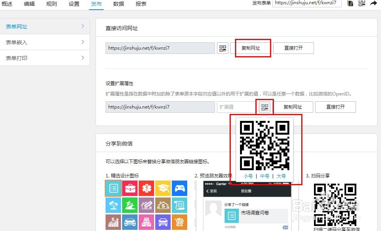Switch to the 设置 tab
The height and width of the screenshot is (231, 381).
click(74, 4)
